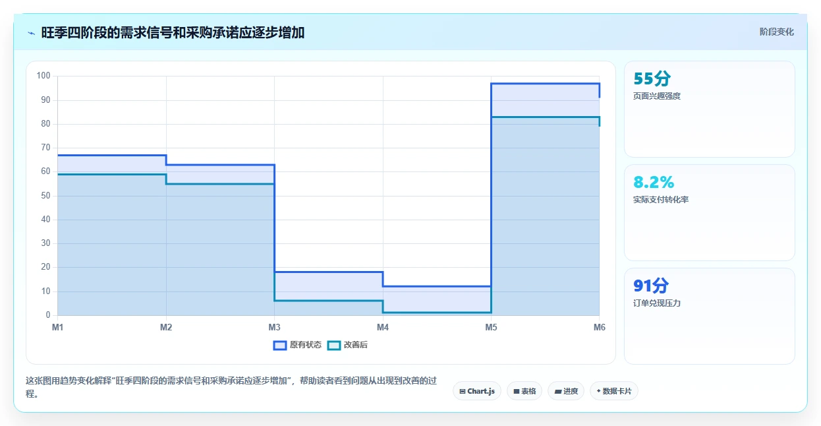Click the 实际支付转化率 label

click(661, 200)
